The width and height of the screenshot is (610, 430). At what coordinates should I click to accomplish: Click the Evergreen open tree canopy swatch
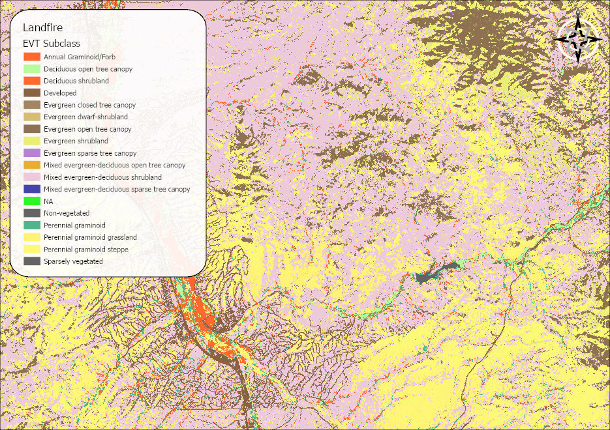click(x=32, y=129)
